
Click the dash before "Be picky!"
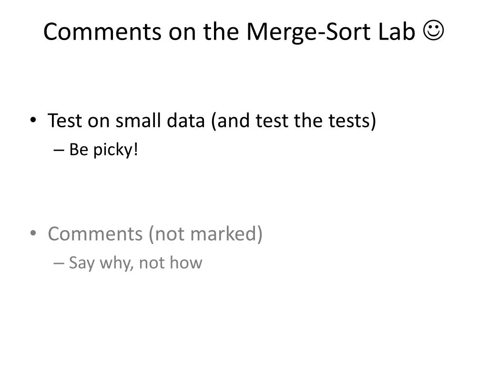59,150
